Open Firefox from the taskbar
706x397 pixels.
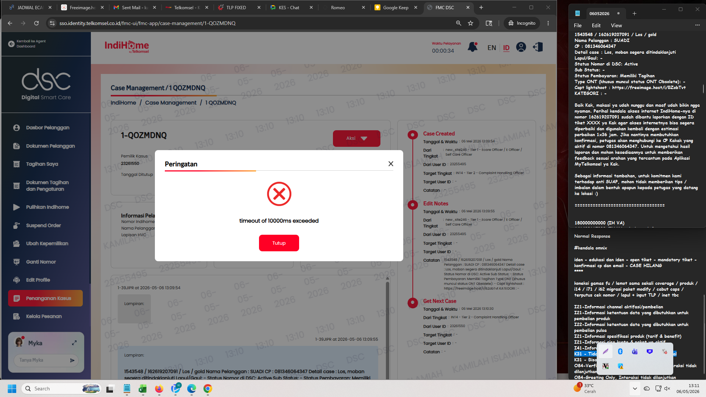point(159,389)
